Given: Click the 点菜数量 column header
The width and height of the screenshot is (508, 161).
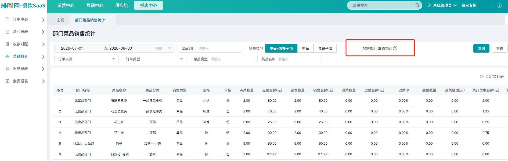Looking at the screenshot, I should pyautogui.click(x=247, y=90).
